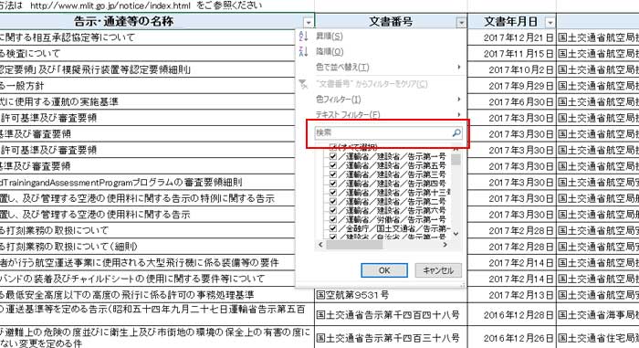The image size is (639, 348).
Task: Click the 検索 search input field
Action: pos(383,132)
